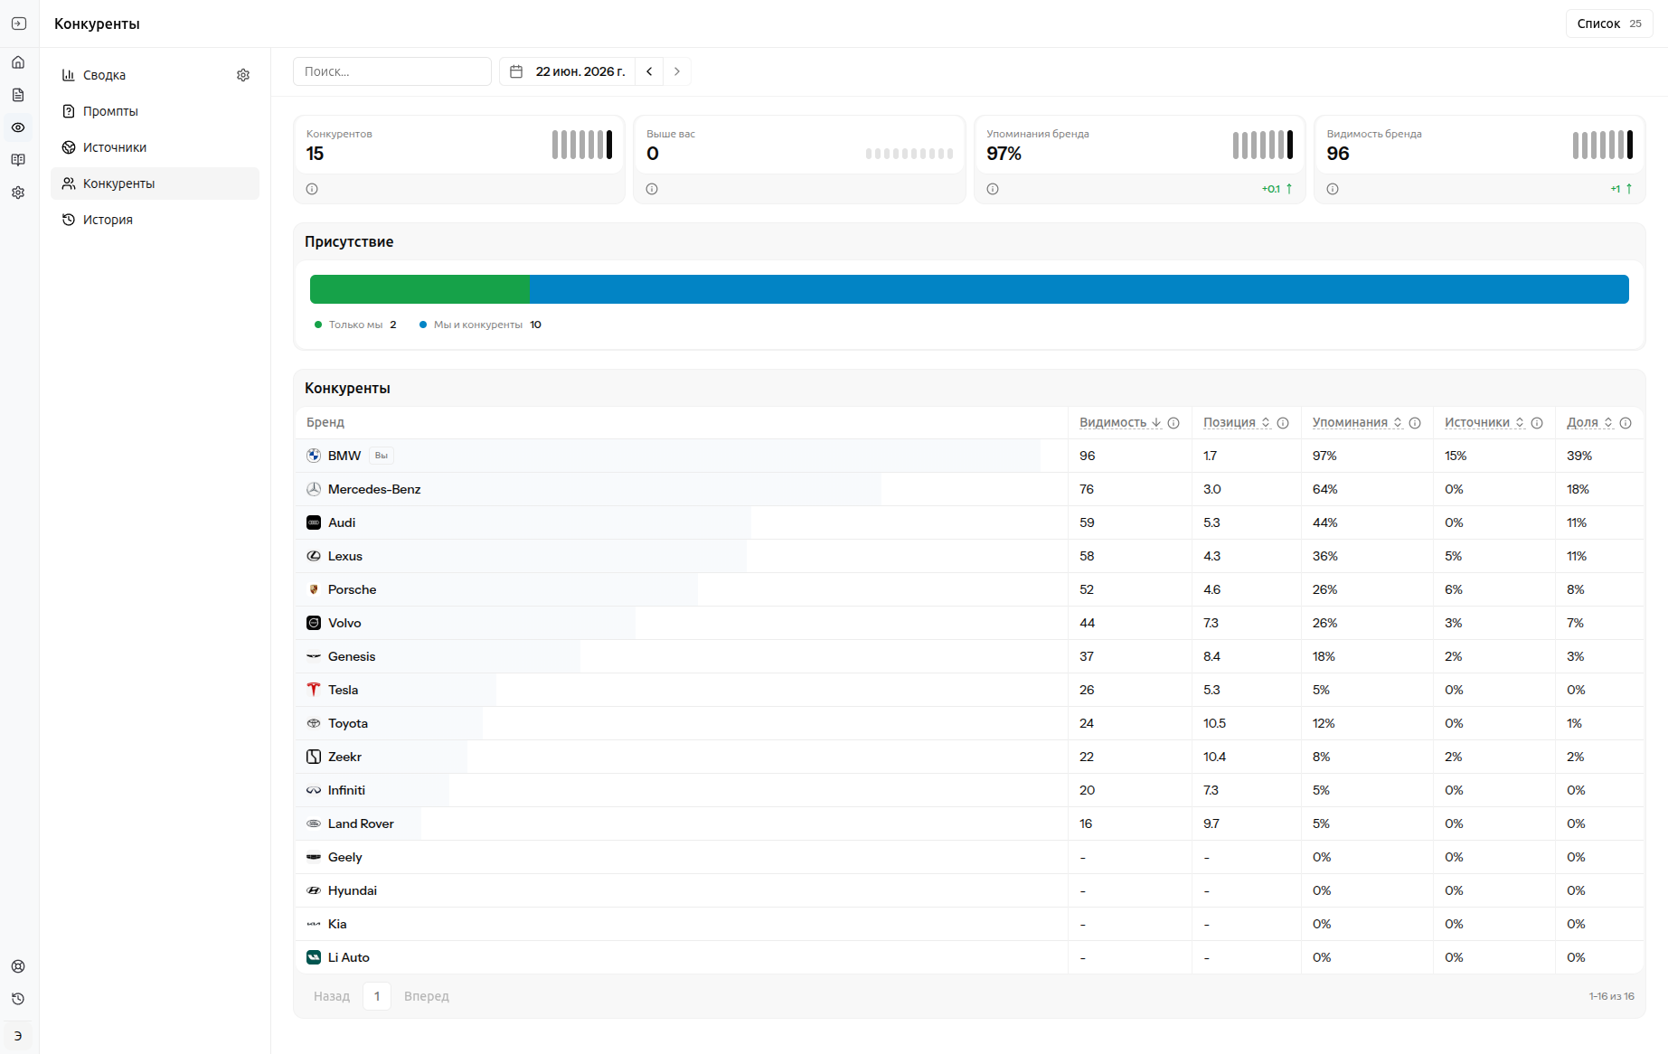Click the Volvo logo icon
This screenshot has height=1054, width=1668.
tap(314, 623)
